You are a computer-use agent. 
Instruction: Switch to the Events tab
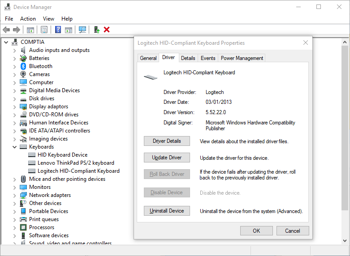208,58
